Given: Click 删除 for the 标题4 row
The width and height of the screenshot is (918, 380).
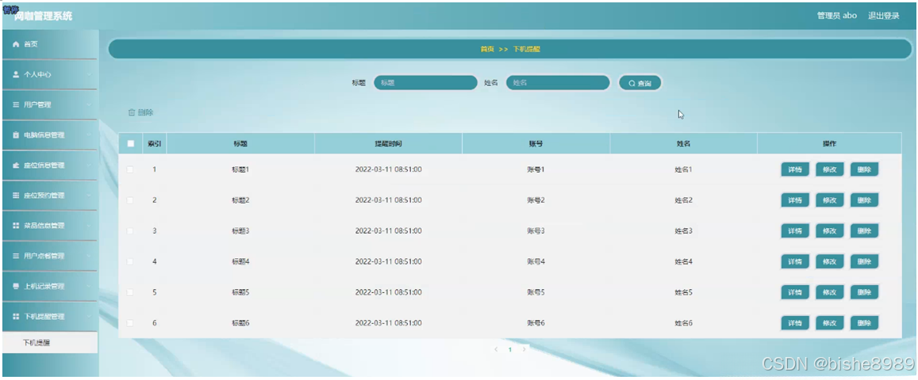Looking at the screenshot, I should tap(864, 261).
